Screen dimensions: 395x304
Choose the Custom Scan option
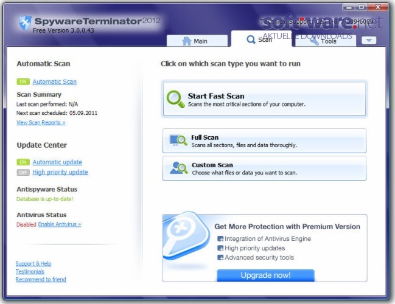tap(265, 168)
